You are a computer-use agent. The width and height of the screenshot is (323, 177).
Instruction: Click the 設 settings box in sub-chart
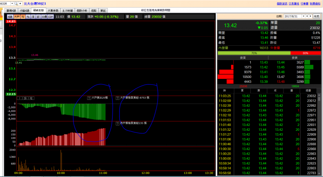26,98
